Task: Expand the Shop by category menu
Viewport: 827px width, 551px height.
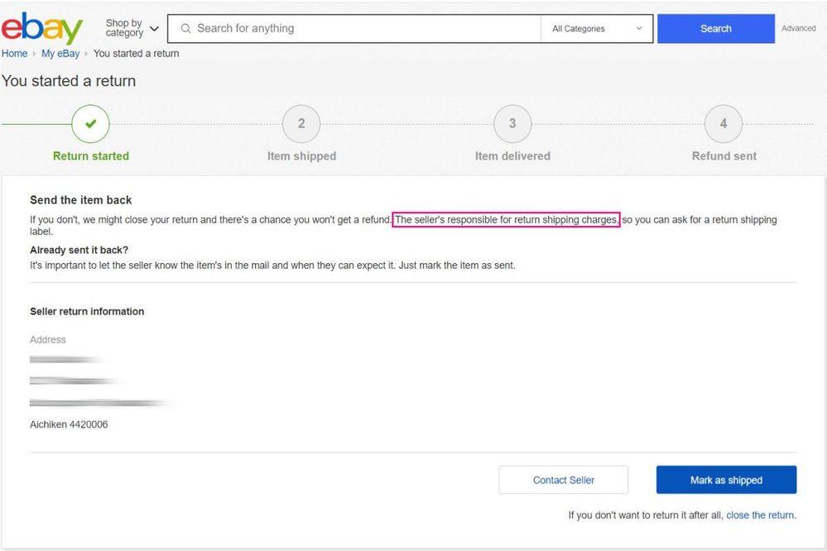Action: (132, 28)
